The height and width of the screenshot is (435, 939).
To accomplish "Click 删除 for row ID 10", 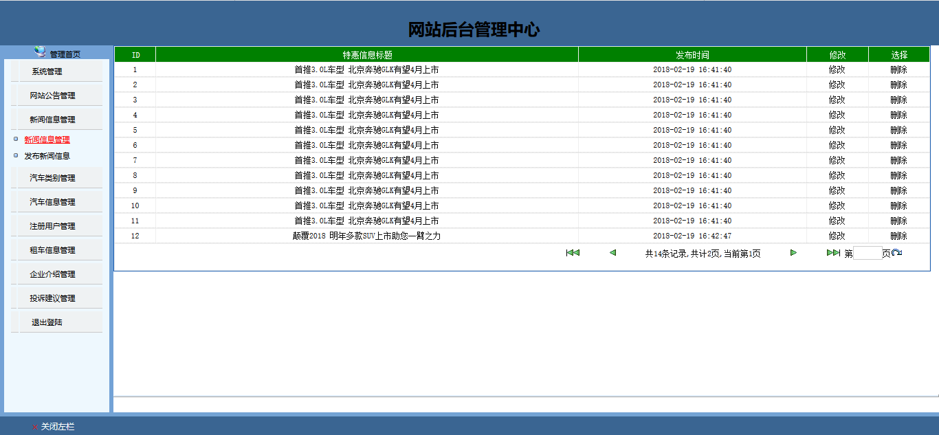I will (898, 205).
